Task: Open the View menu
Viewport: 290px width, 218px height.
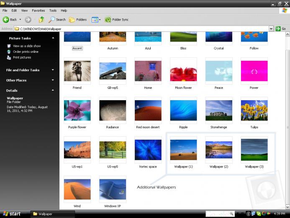Action: click(x=24, y=10)
